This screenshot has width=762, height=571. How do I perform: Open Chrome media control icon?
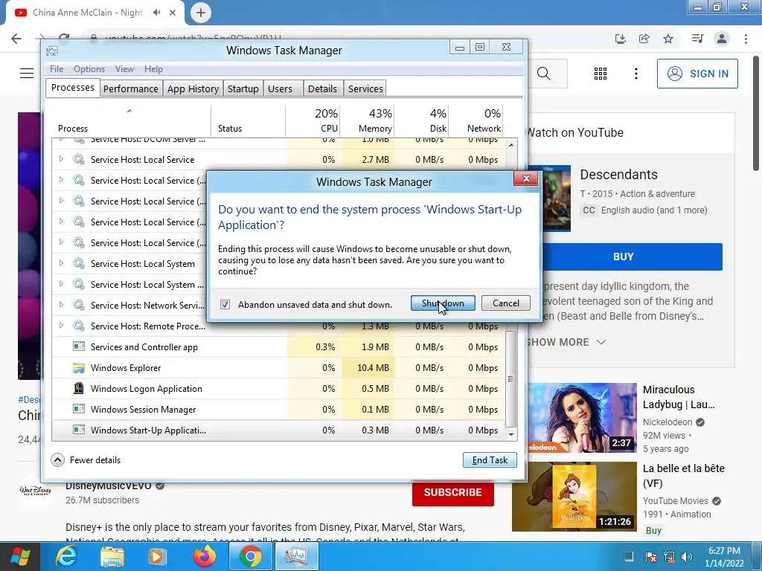697,39
